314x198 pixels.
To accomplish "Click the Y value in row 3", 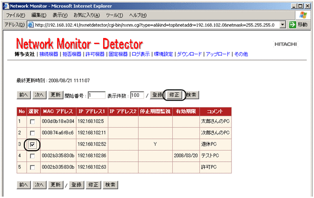I will [x=155, y=144].
